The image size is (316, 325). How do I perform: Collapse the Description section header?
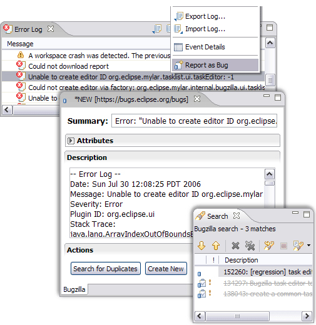click(172, 157)
